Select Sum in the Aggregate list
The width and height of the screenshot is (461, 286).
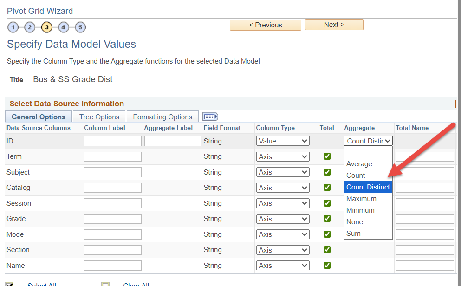(x=354, y=234)
